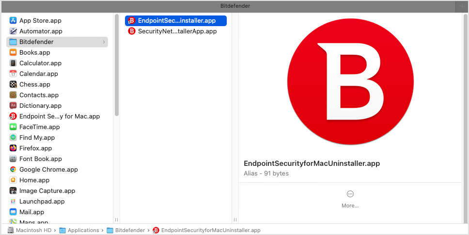The height and width of the screenshot is (235, 469).
Task: Click the Dictionary.app icon
Action: [13, 106]
